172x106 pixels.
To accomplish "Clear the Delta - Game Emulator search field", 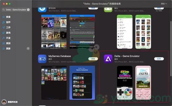I will 28,10.
